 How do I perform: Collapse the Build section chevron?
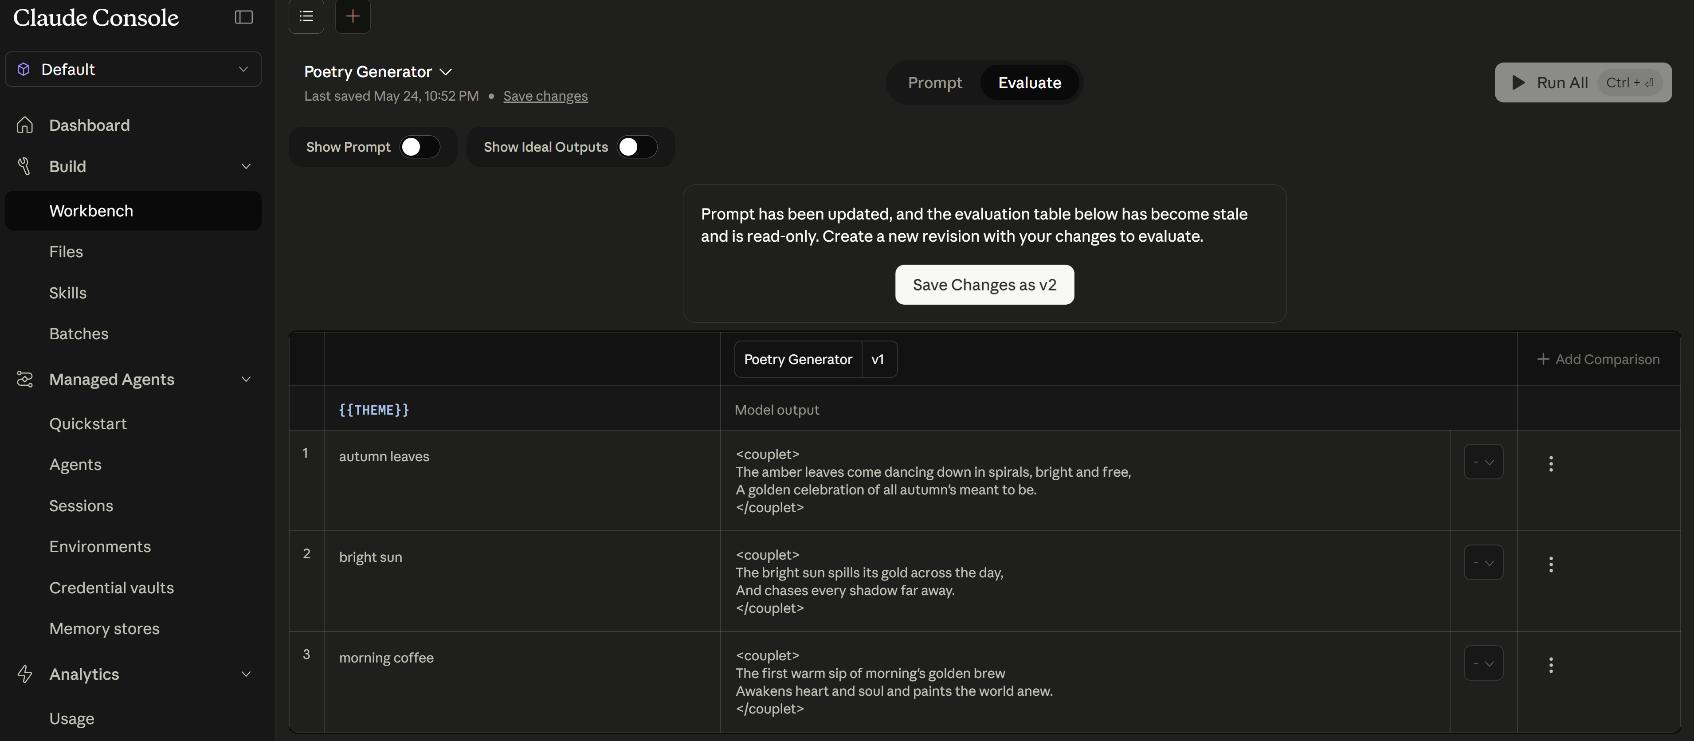(246, 166)
